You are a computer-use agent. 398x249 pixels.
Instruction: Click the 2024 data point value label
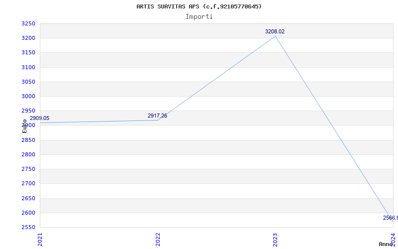coord(391,218)
